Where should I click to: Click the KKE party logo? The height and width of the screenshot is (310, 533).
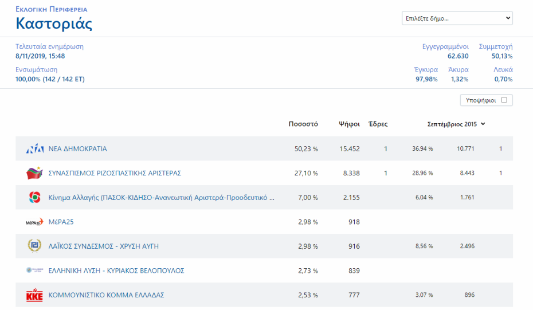34,295
